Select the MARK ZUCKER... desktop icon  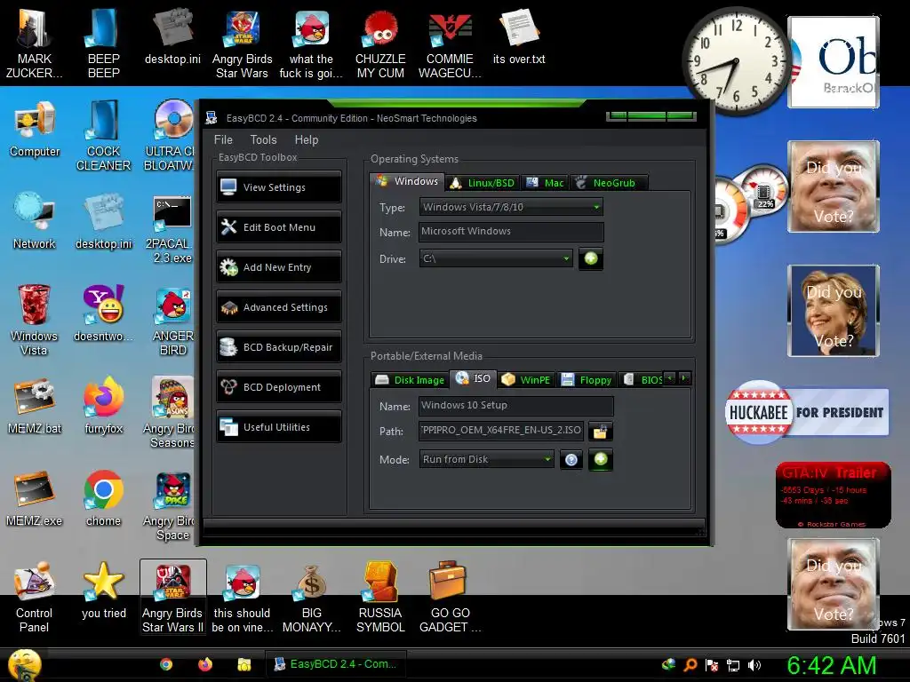click(35, 44)
